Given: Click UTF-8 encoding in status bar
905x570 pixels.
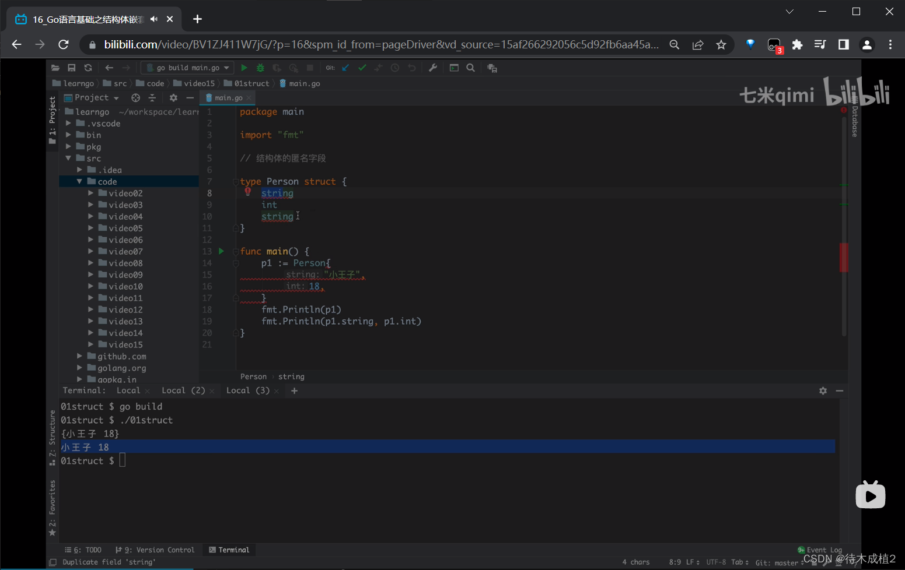Looking at the screenshot, I should (x=716, y=562).
